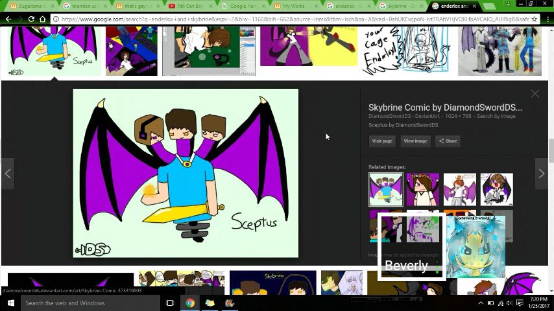Image resolution: width=554 pixels, height=311 pixels.
Task: Reload the page with the refresh icon
Action: 31,19
